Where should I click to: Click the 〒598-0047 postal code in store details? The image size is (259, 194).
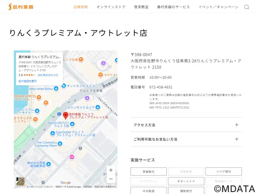[x=141, y=55]
